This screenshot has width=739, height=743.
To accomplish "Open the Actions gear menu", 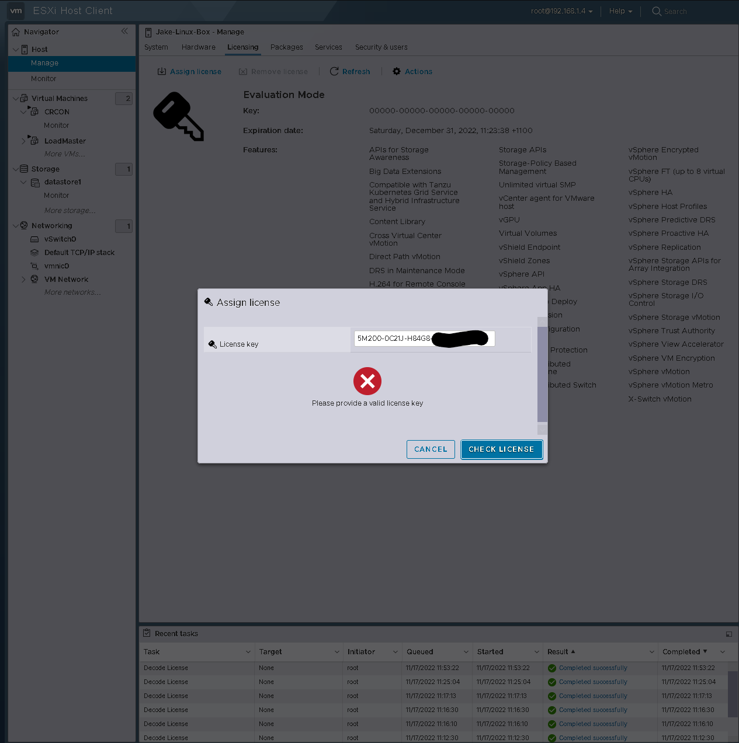I will (x=395, y=71).
